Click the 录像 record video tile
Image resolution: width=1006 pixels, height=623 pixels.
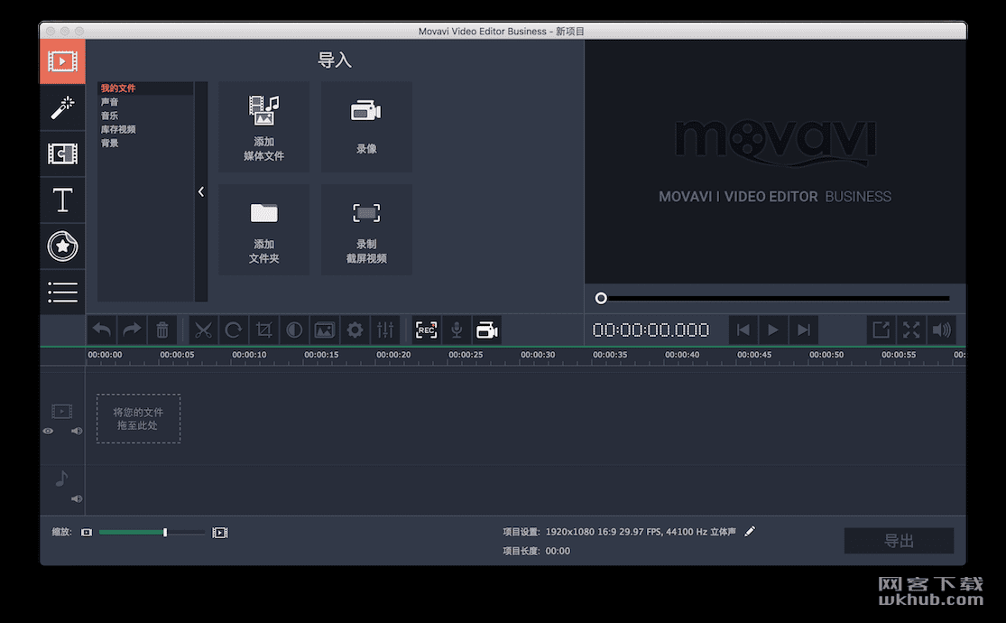pos(366,126)
